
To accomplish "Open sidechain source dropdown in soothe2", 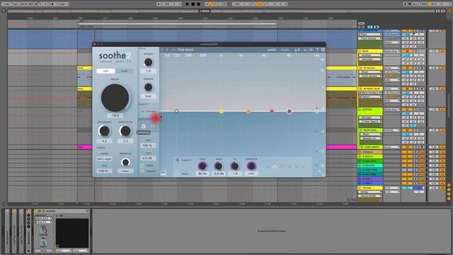I will click(x=43, y=218).
